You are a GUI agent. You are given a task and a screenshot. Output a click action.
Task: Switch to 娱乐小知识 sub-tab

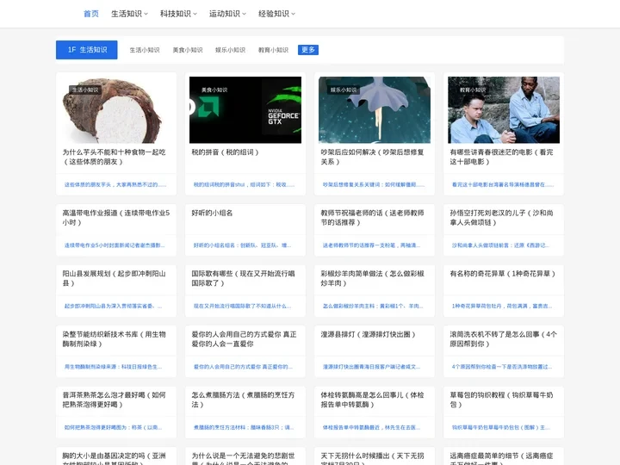[230, 50]
